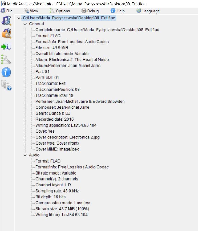Collapse the 08. Exit.flac root node
Image resolution: width=198 pixels, height=231 pixels.
click(x=19, y=18)
